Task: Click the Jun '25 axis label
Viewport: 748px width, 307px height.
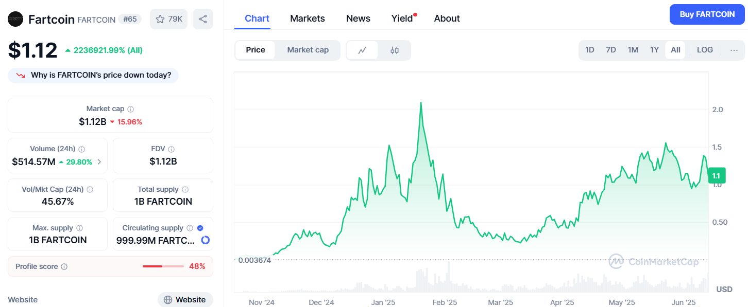Action: tap(684, 302)
